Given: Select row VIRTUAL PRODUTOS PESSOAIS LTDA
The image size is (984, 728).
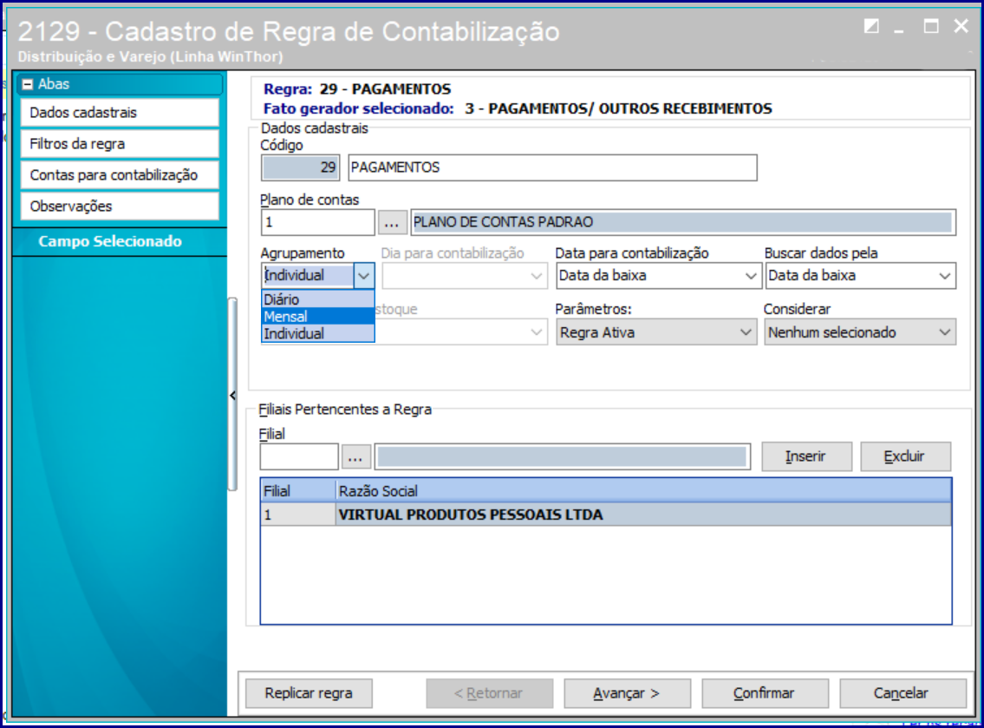Looking at the screenshot, I should [606, 515].
